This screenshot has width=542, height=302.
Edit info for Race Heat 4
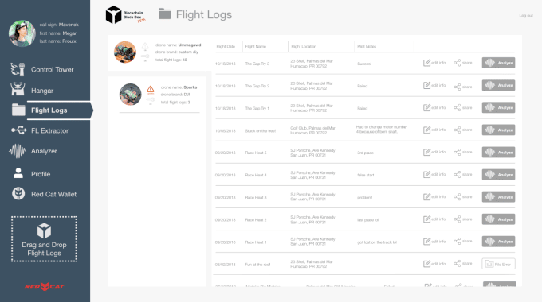pos(434,174)
